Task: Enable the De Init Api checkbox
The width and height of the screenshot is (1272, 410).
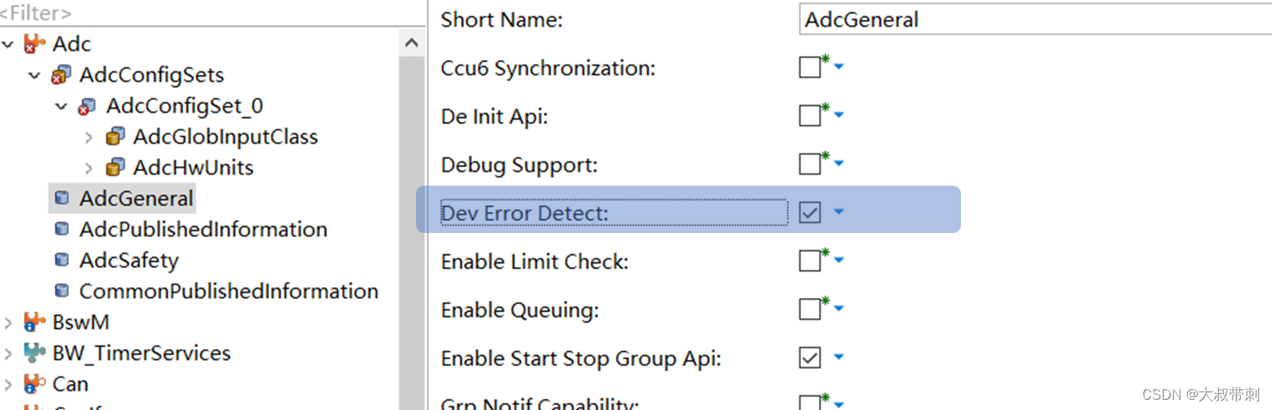Action: (x=810, y=115)
